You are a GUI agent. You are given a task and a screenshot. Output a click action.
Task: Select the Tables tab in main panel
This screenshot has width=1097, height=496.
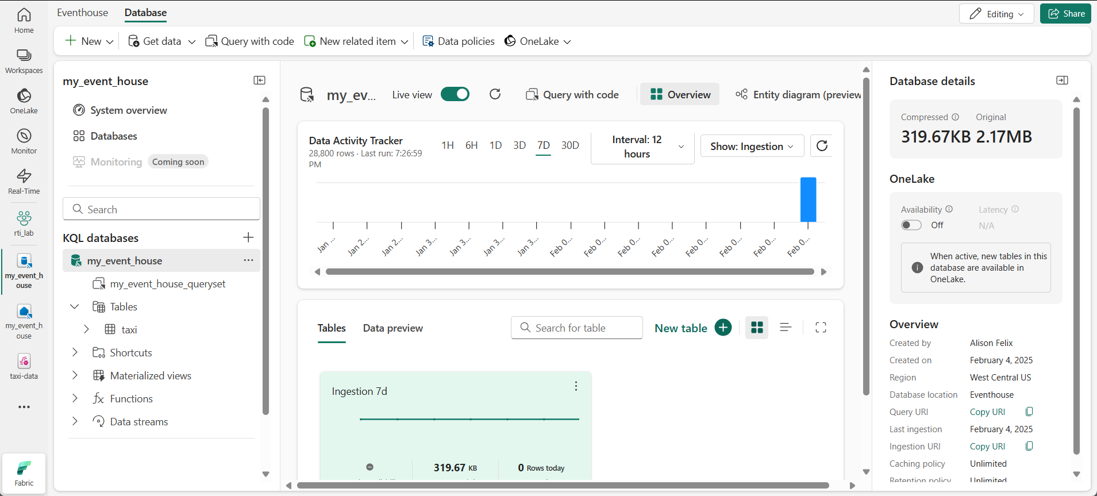click(332, 328)
